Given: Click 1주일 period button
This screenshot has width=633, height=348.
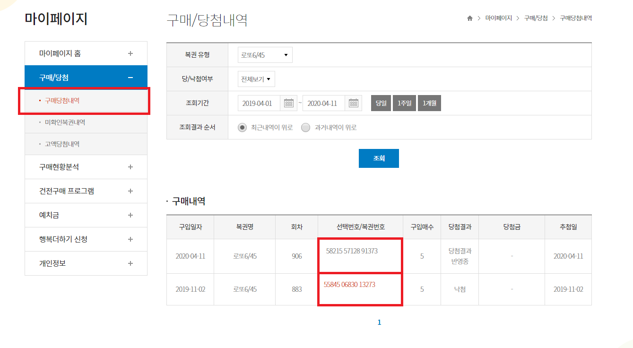Looking at the screenshot, I should pos(405,103).
